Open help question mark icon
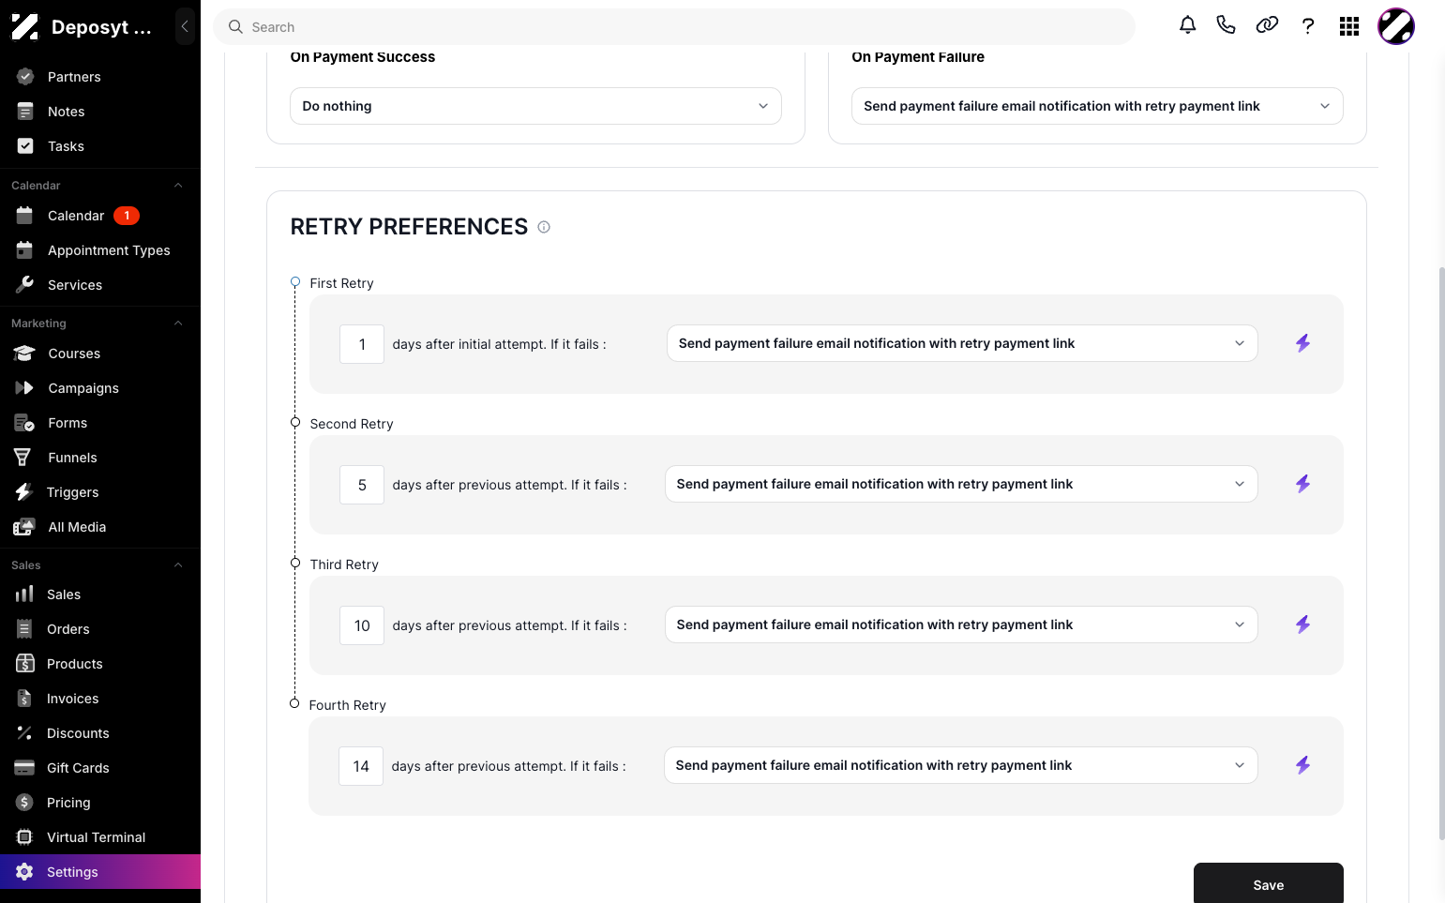Viewport: 1445px width, 903px height. [x=1308, y=26]
